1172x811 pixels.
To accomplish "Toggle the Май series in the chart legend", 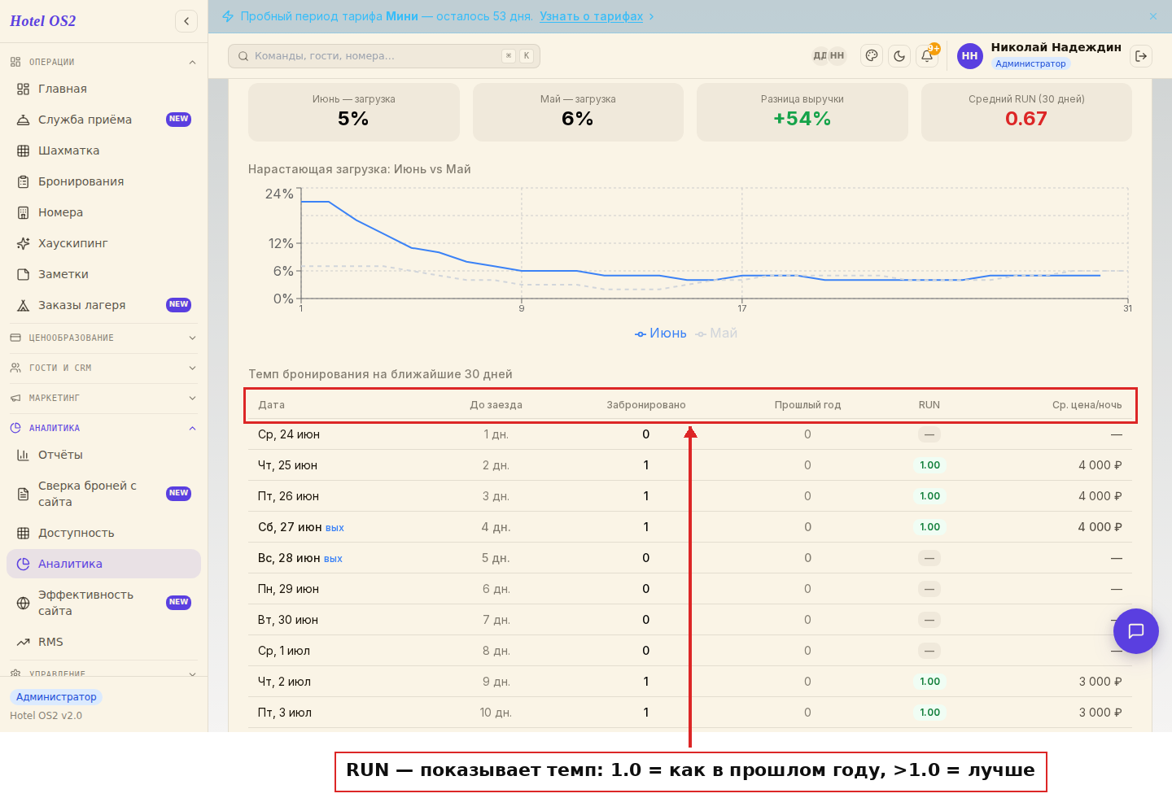I will pos(717,334).
